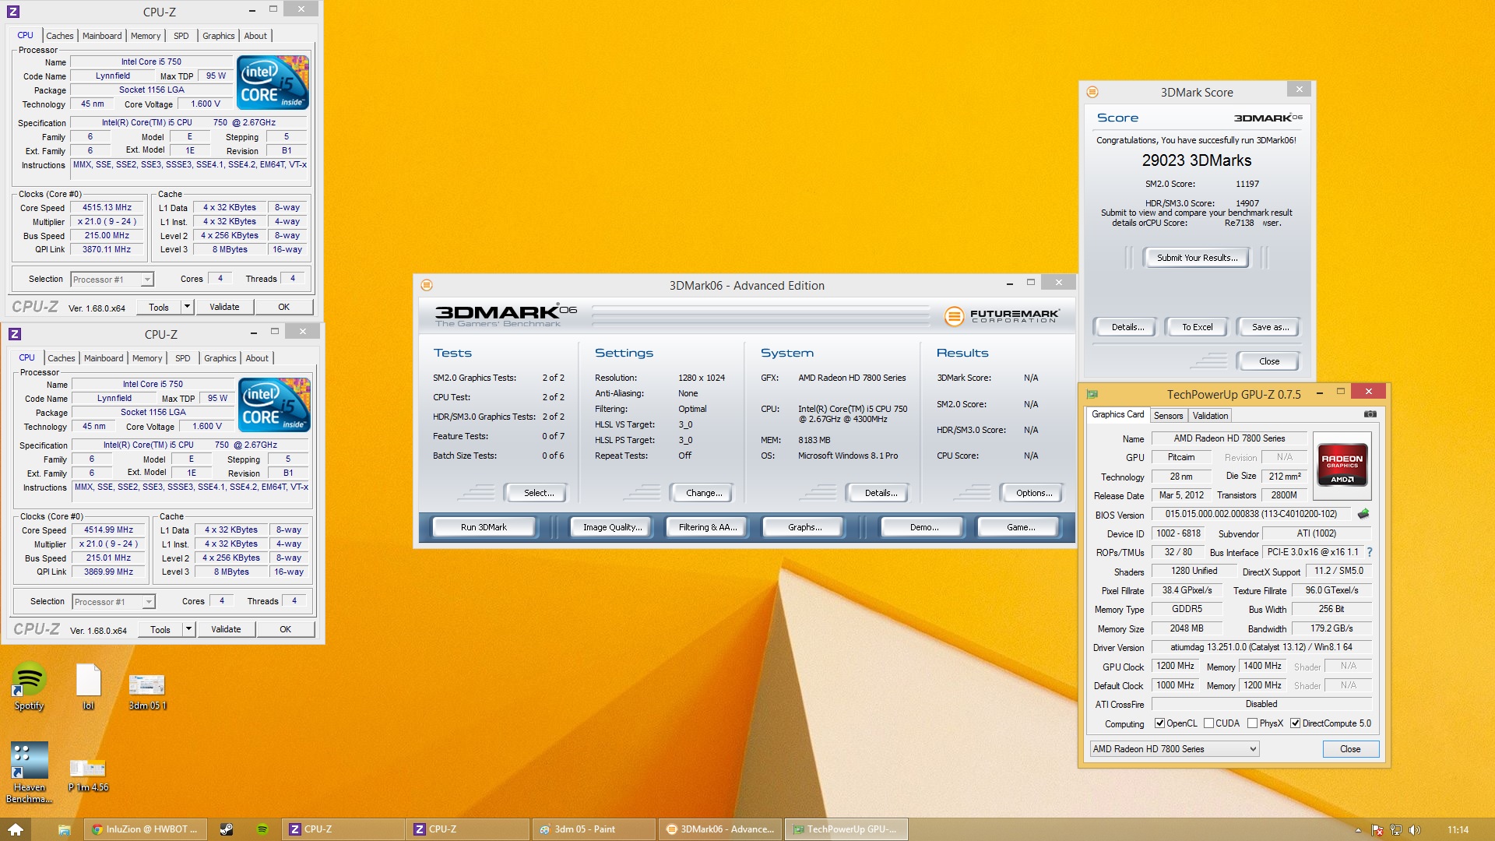Switch to the Validation tab in GPU-Z
The height and width of the screenshot is (841, 1495).
point(1210,416)
